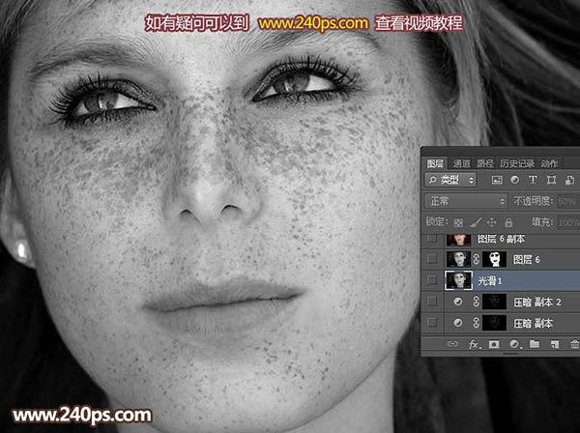Create a new group folder icon
The height and width of the screenshot is (433, 580).
click(x=535, y=344)
